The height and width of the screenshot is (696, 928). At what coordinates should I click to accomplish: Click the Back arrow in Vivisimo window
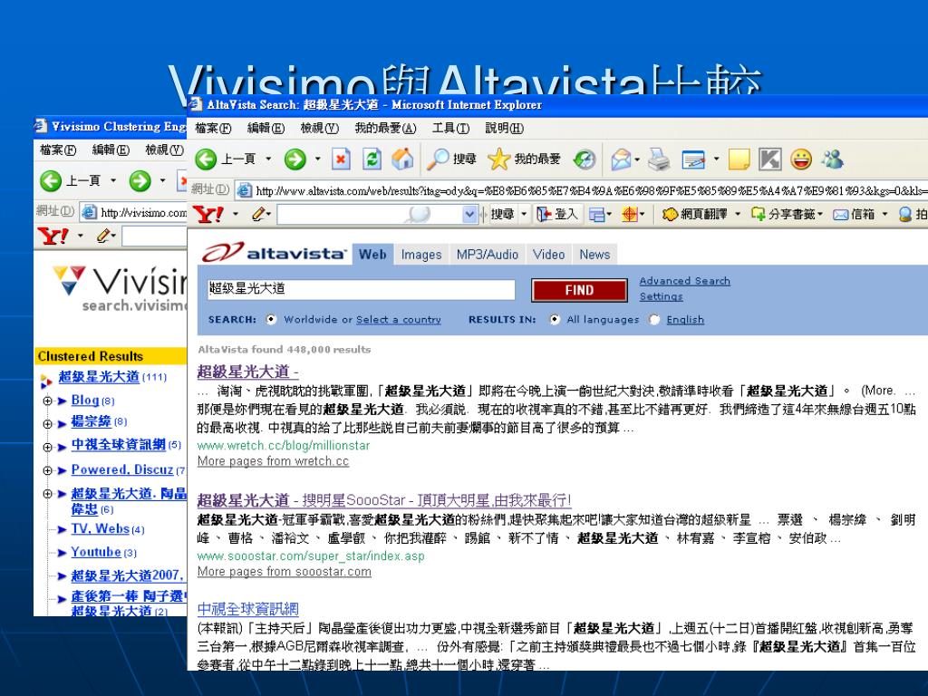(51, 180)
